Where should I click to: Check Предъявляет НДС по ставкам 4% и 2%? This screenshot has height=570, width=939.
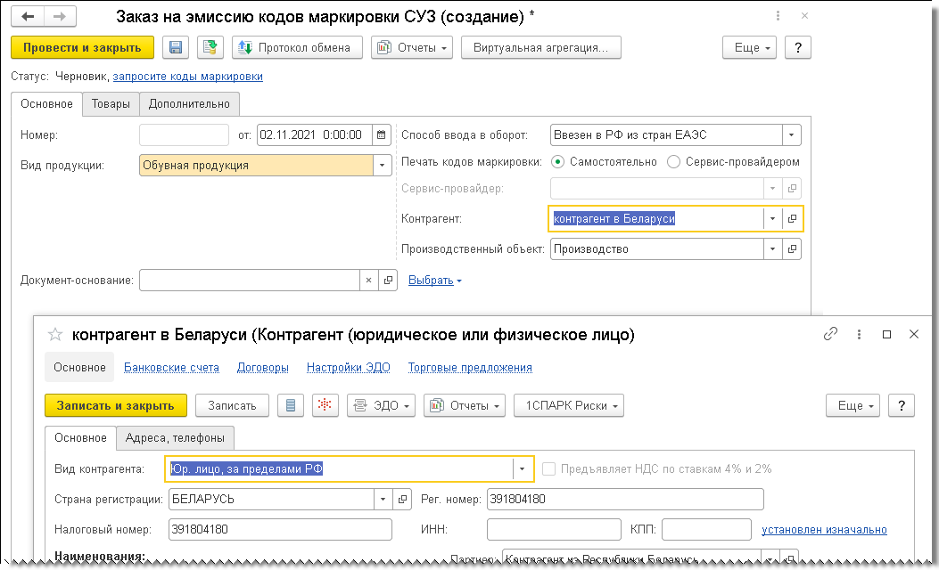[548, 469]
